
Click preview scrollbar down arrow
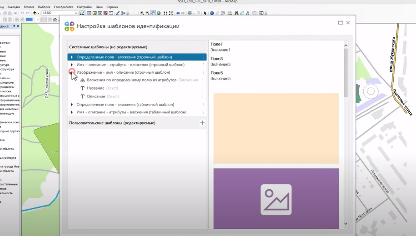[x=346, y=224]
